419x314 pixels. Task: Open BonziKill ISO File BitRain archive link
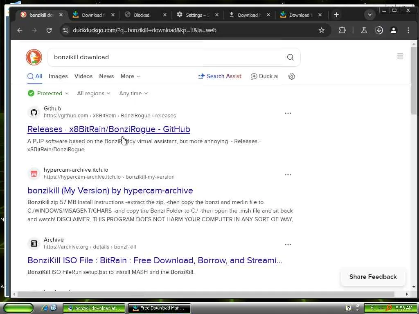pos(155,260)
